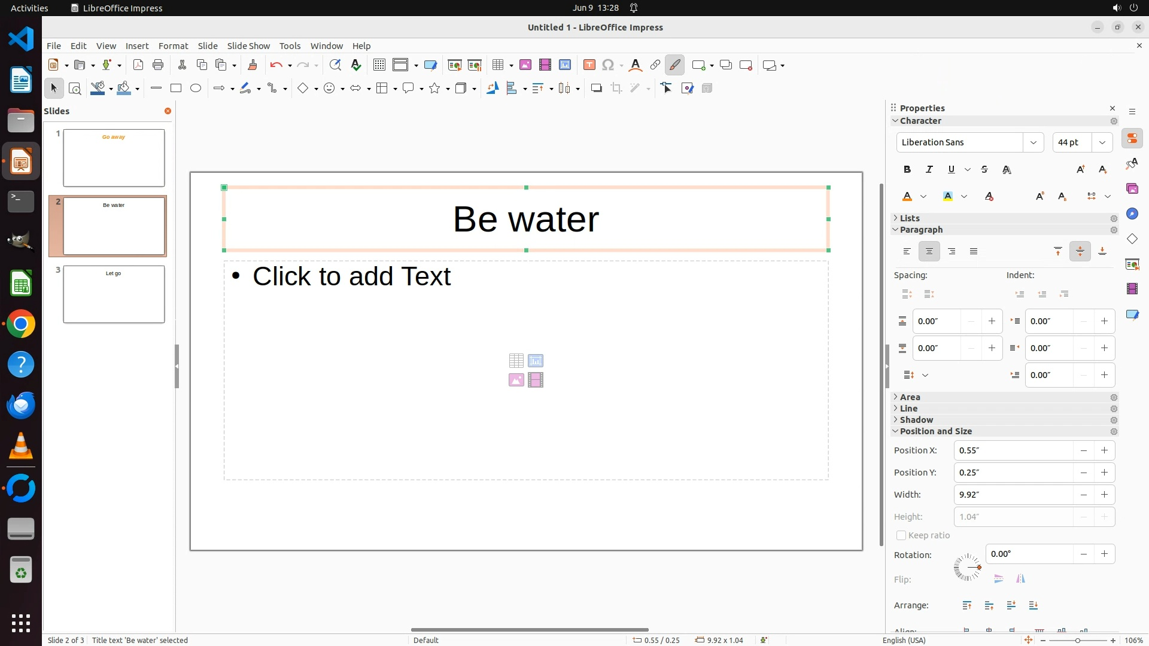Open the font color dropdown arrow

pos(923,197)
